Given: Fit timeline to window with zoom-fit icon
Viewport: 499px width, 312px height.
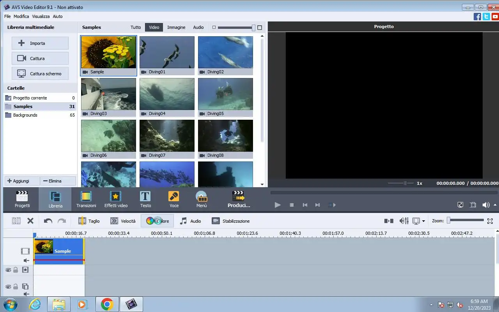Looking at the screenshot, I should 490,221.
